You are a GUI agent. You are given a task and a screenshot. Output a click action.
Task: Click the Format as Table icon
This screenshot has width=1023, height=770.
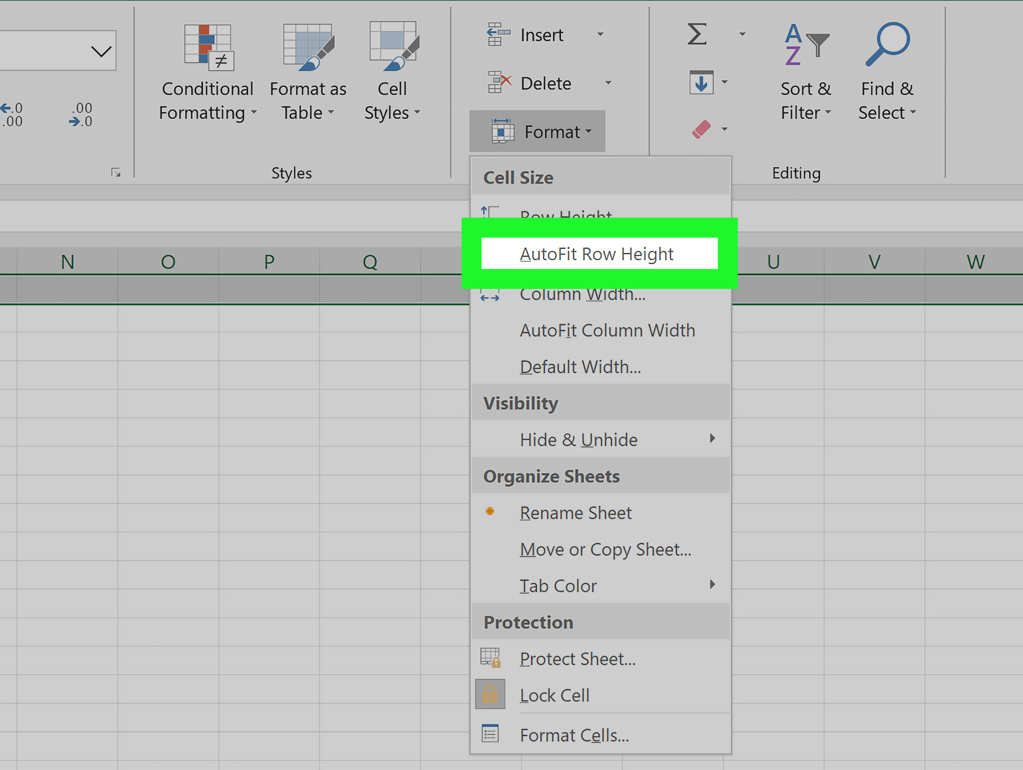click(x=308, y=47)
